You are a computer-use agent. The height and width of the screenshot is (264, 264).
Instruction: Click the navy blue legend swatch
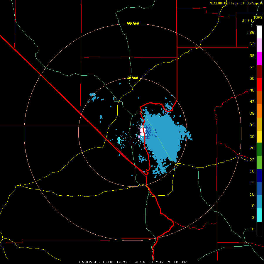coord(259,176)
